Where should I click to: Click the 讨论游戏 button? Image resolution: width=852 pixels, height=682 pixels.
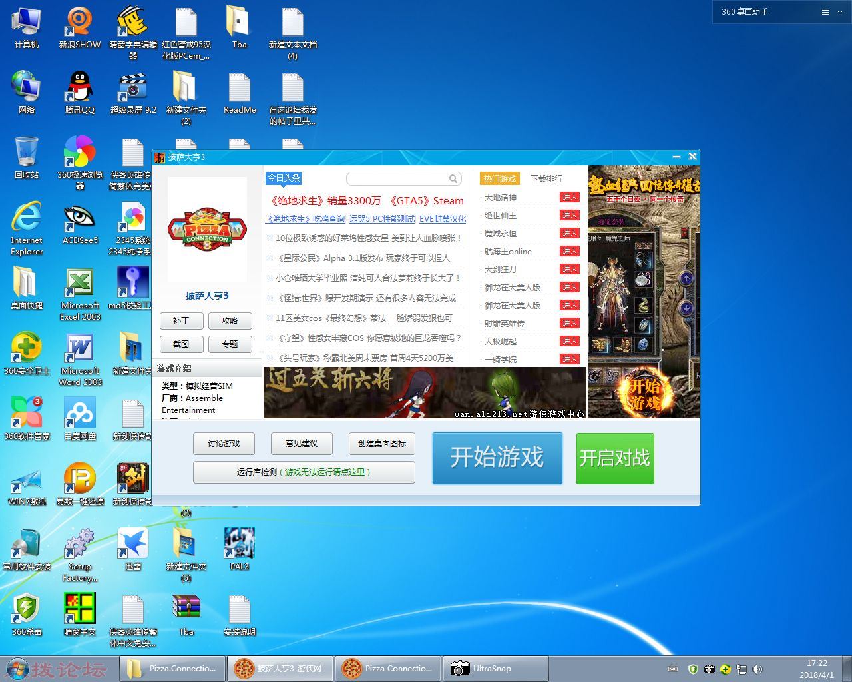coord(224,444)
